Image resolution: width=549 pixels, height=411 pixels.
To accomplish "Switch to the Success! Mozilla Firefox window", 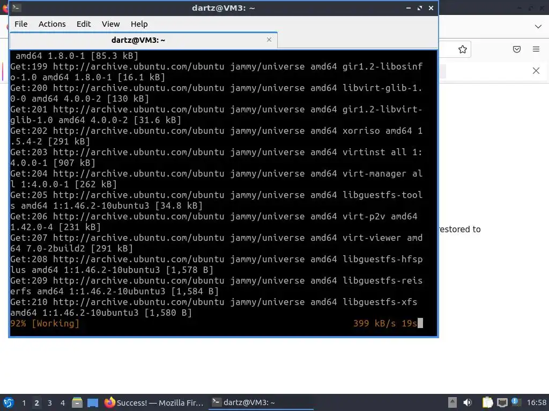I will 154,402.
